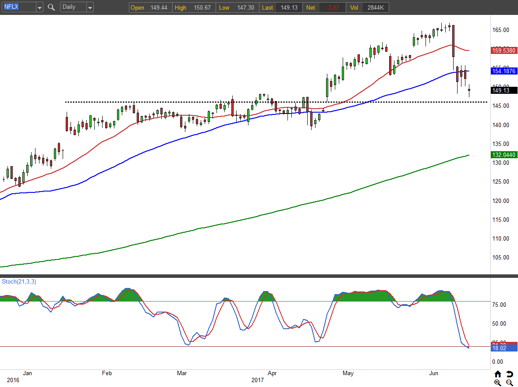Click the Open price field in the quote bar
This screenshot has width=518, height=387.
[150, 7]
